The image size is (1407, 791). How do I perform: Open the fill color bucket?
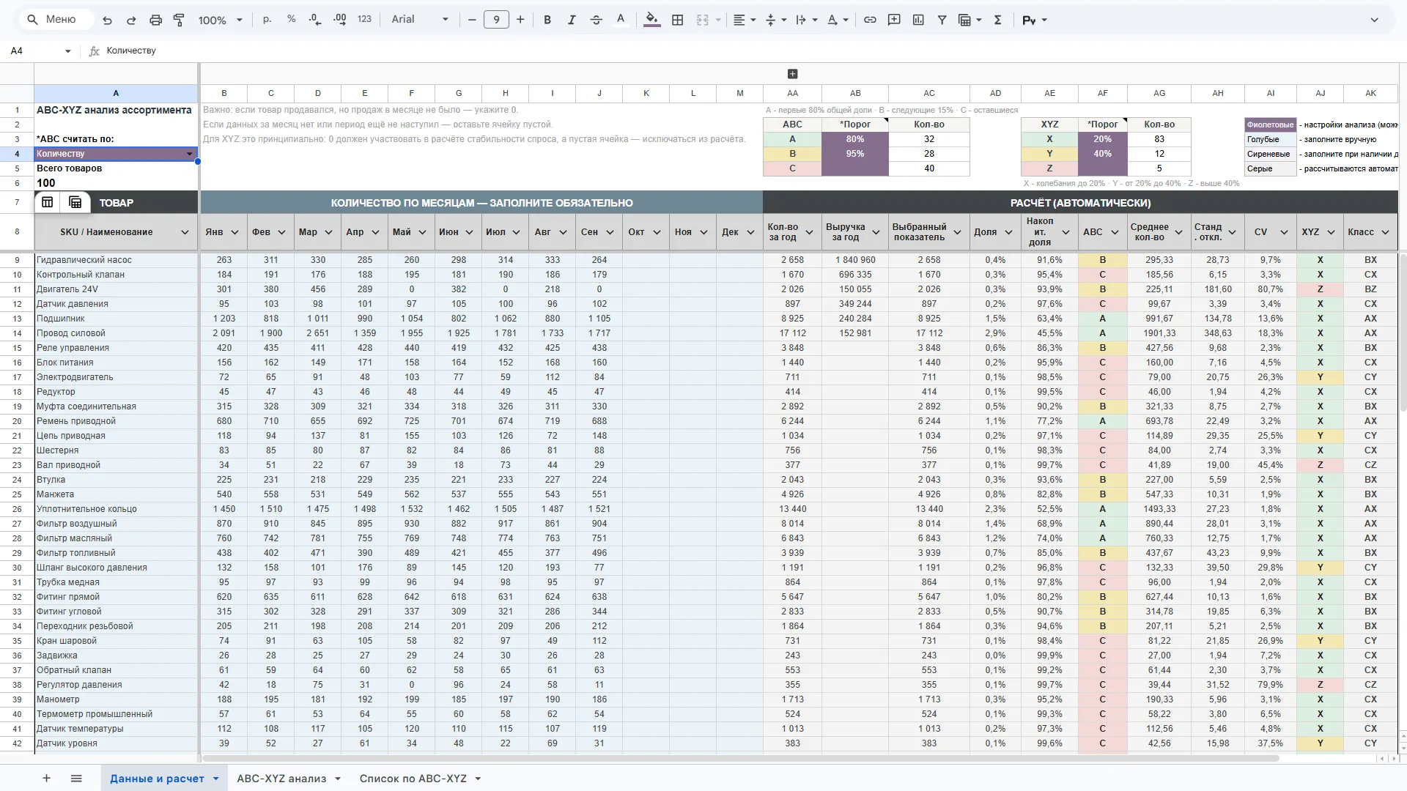pos(651,20)
